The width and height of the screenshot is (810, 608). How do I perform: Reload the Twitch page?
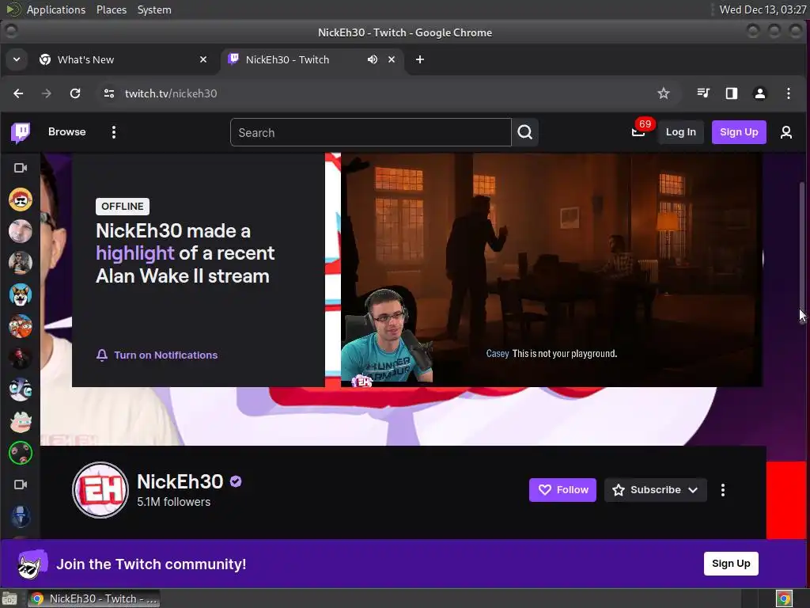(75, 93)
